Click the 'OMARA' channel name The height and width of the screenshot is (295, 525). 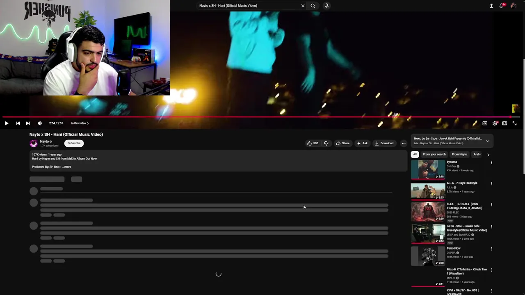pos(451,253)
